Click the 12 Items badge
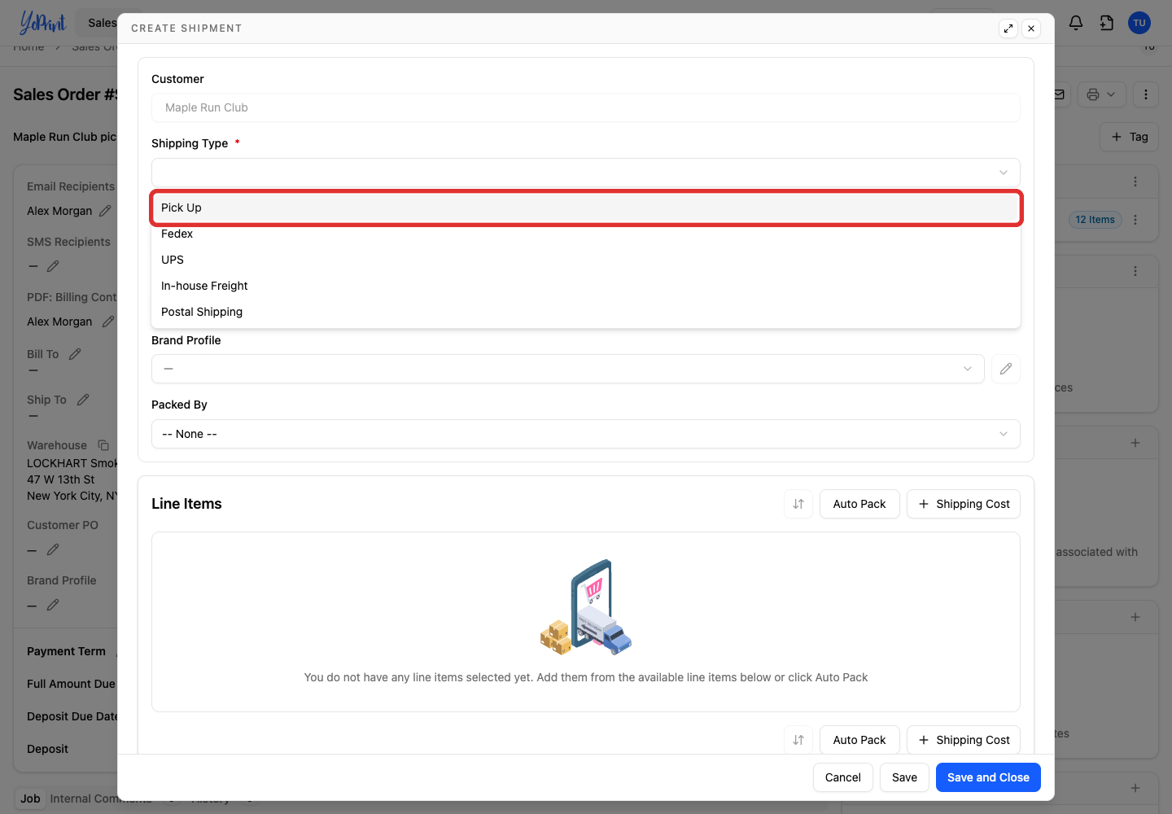 click(x=1095, y=220)
